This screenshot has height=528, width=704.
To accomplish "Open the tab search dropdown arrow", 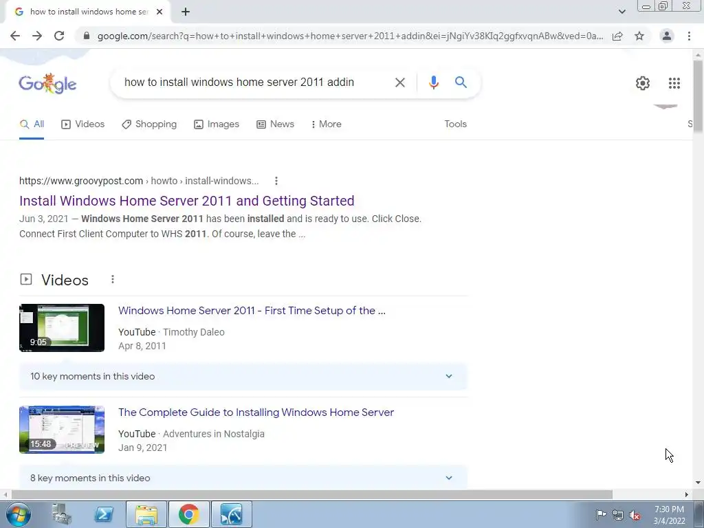I will [x=621, y=12].
